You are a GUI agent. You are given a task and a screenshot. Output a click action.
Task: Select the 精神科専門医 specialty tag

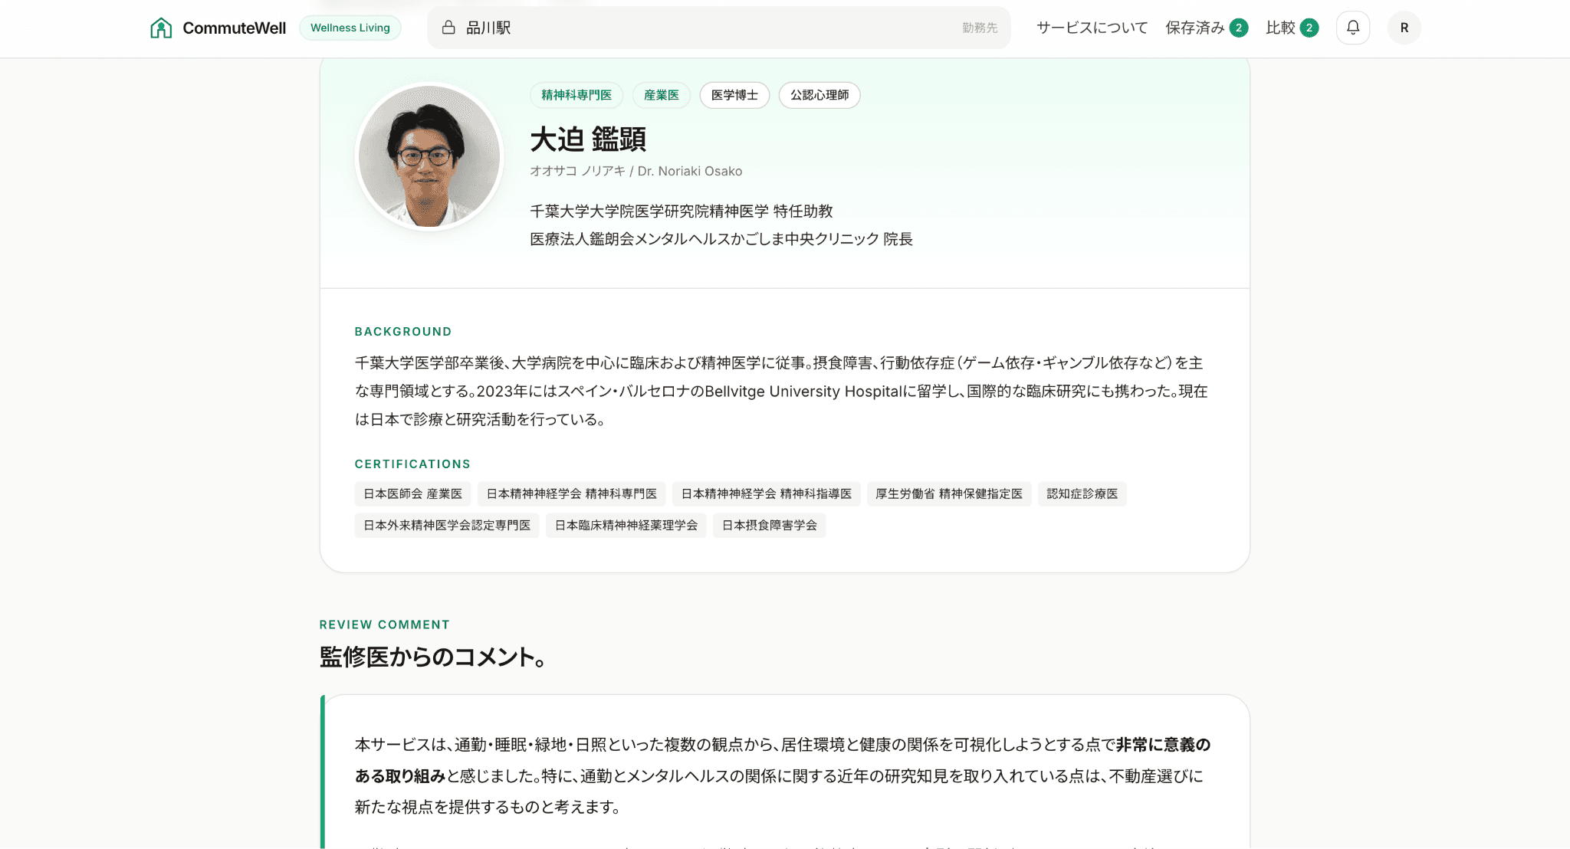tap(576, 95)
